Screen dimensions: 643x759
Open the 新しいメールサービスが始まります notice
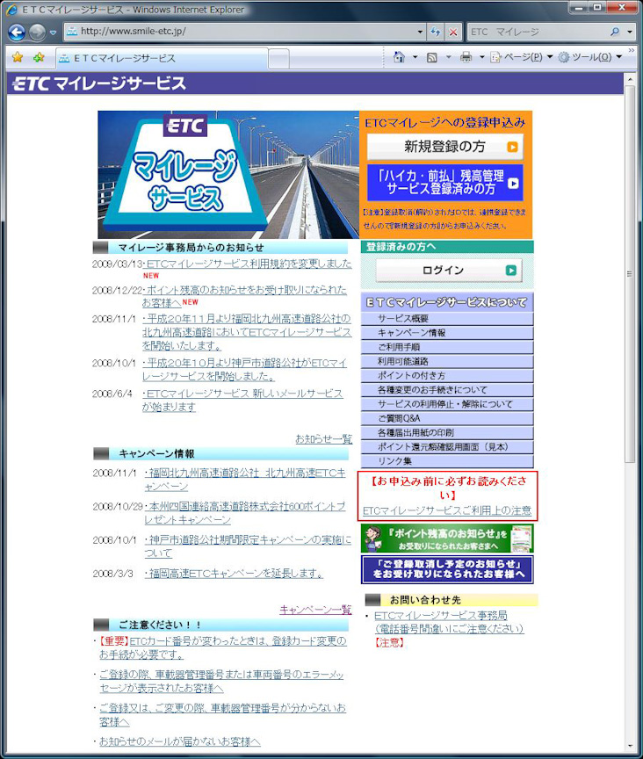pyautogui.click(x=242, y=401)
